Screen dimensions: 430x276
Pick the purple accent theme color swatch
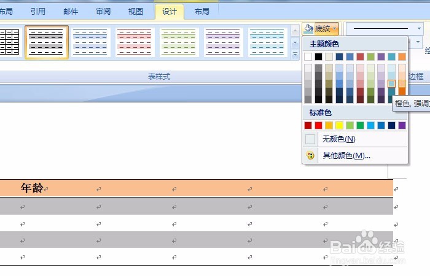point(381,56)
